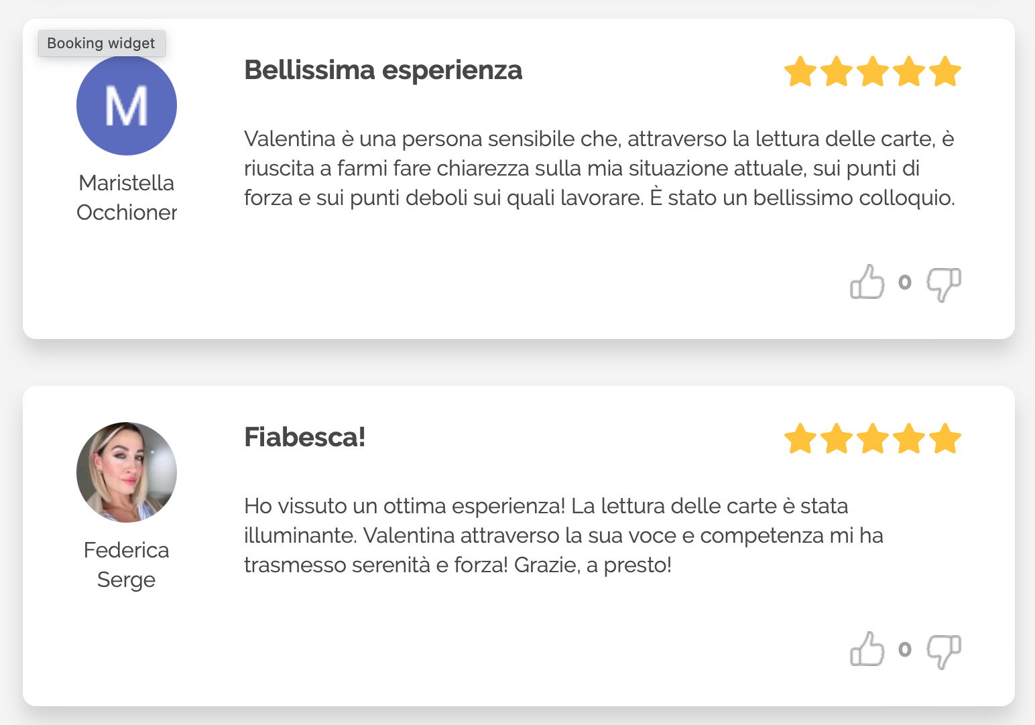Click the Booking widget label
The image size is (1035, 725).
(101, 44)
